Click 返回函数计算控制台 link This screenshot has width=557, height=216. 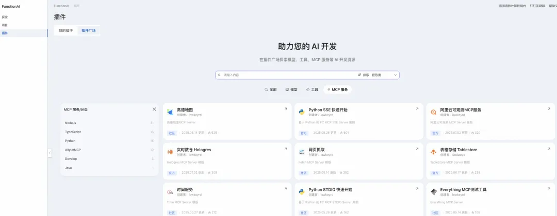(x=513, y=6)
